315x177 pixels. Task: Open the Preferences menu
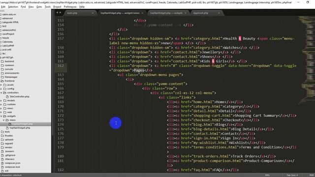coord(70,7)
